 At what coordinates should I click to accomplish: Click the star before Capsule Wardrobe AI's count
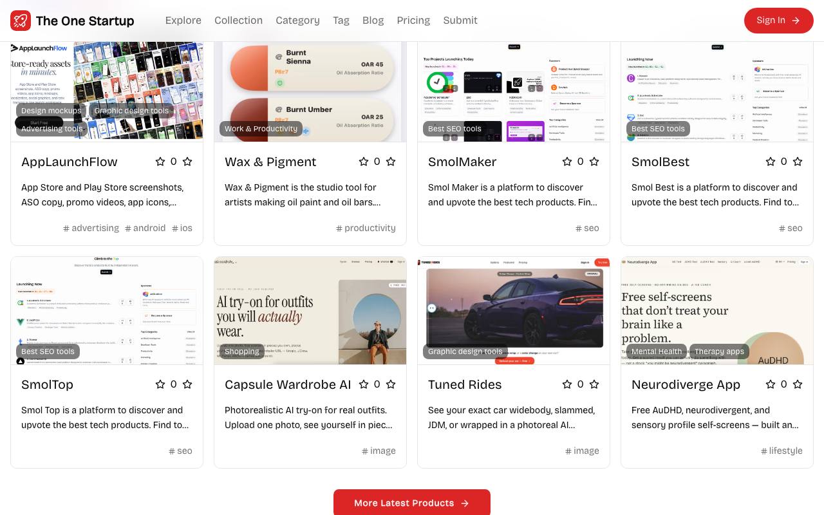tap(364, 384)
